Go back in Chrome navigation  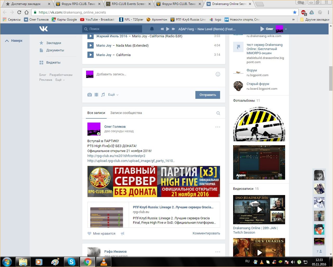click(x=5, y=12)
